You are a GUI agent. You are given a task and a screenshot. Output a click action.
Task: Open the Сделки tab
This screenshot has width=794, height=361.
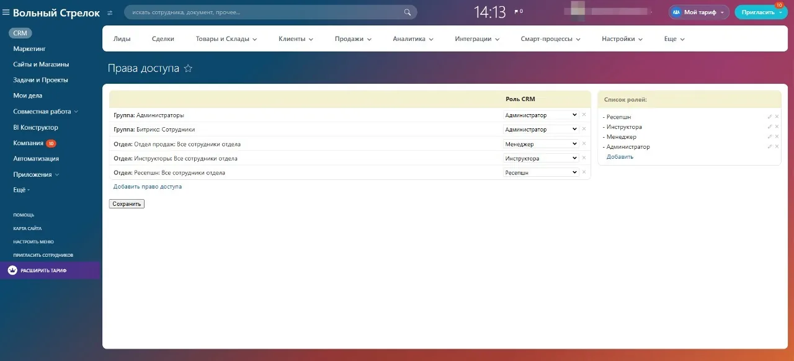(163, 38)
